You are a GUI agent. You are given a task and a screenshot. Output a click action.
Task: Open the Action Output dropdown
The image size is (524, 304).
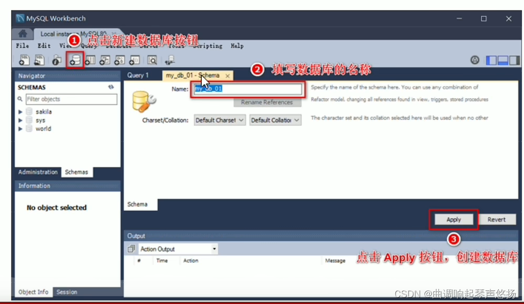(178, 249)
